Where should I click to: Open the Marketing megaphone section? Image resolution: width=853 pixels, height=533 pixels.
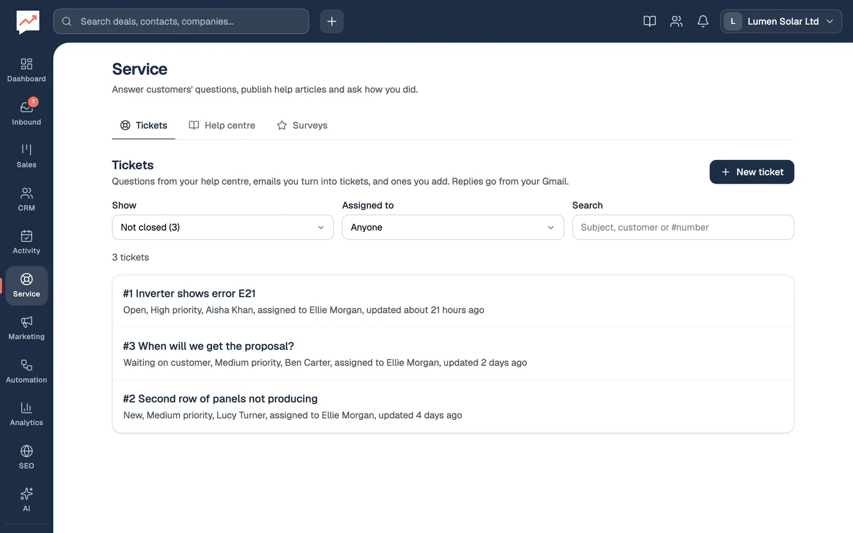coord(26,328)
